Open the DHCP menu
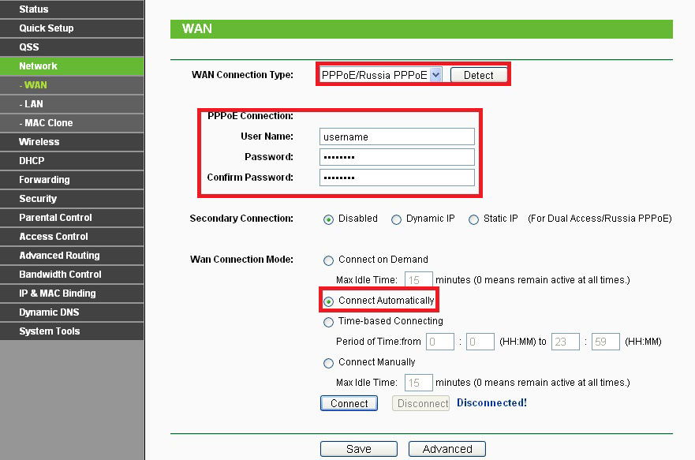This screenshot has height=460, width=695. [x=72, y=161]
